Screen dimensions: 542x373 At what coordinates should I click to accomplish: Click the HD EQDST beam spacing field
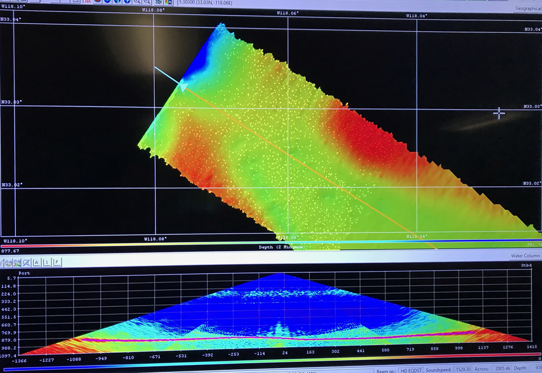[411, 370]
